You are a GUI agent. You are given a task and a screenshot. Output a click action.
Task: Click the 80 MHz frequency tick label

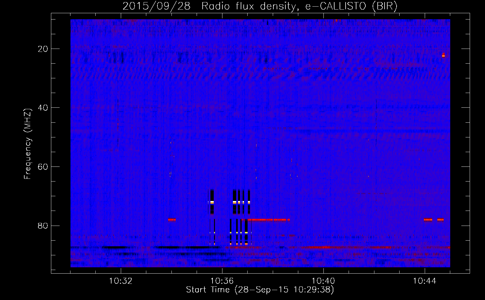pos(43,226)
